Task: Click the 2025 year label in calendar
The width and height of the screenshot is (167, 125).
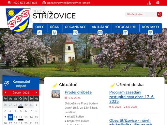Action: tap(26, 93)
